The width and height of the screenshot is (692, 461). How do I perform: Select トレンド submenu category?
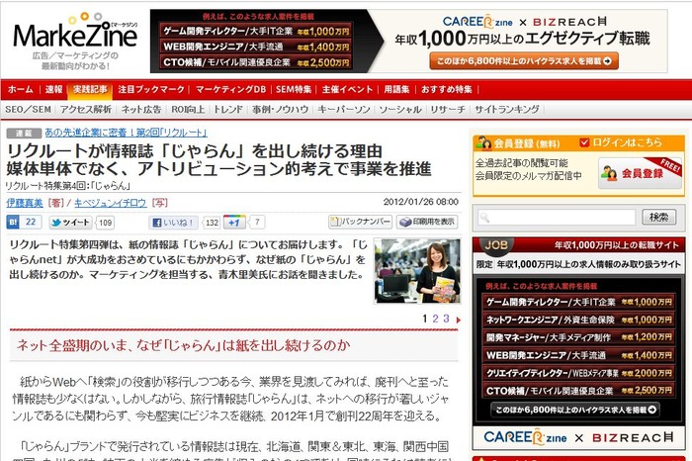228,109
